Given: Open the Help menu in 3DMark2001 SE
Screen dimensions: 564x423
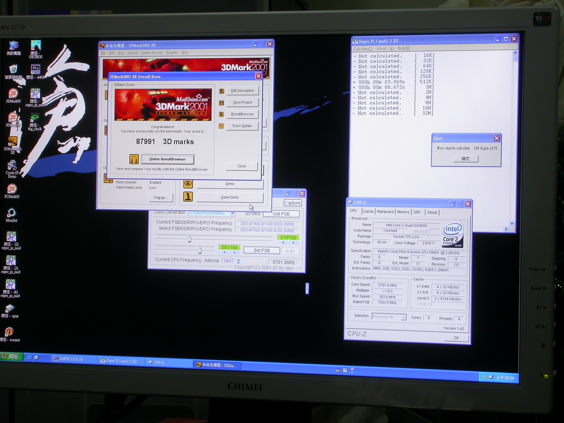Looking at the screenshot, I should [x=185, y=52].
